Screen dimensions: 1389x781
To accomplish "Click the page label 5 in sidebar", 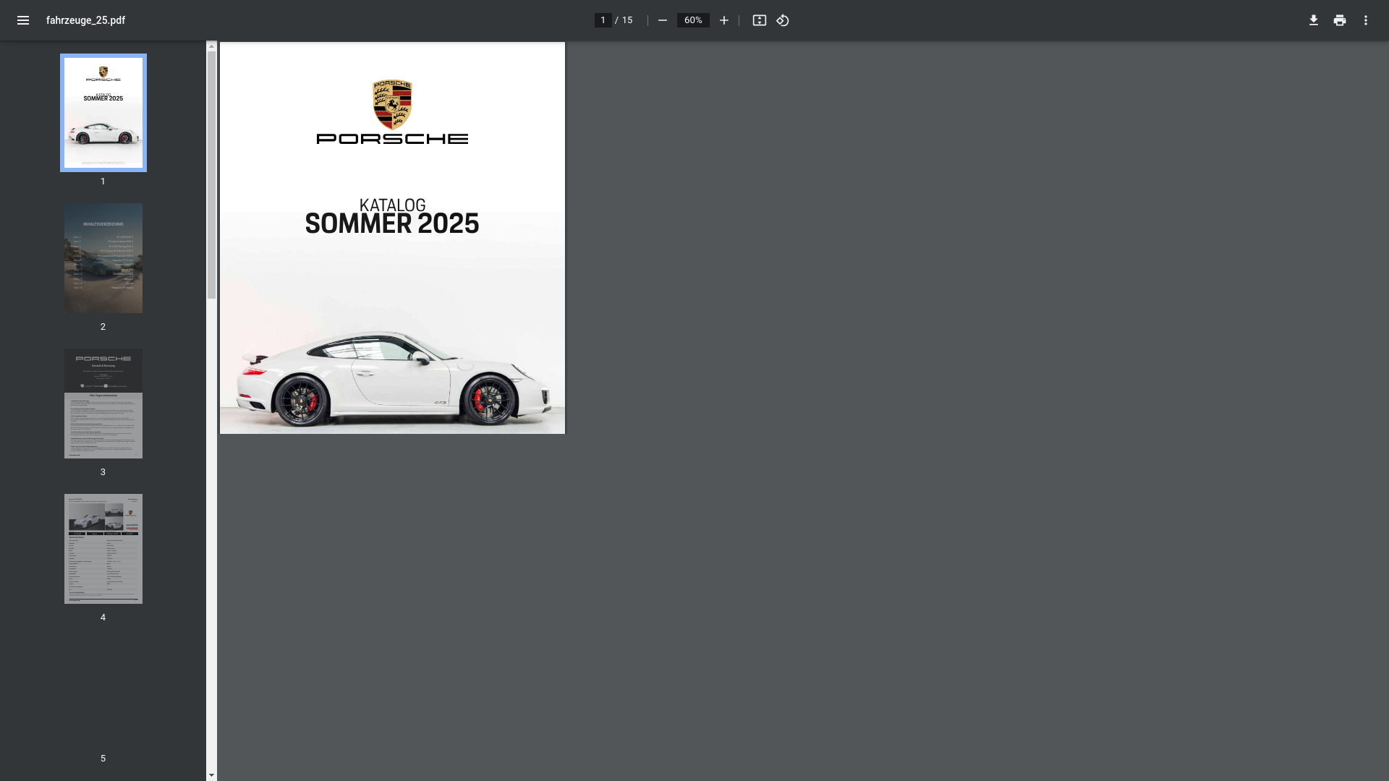I will click(x=103, y=758).
